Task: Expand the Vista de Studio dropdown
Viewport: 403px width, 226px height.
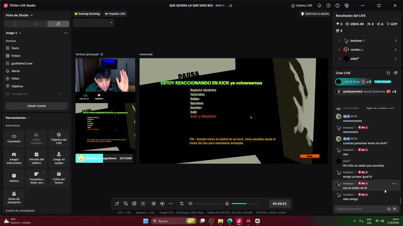Action: pos(19,15)
